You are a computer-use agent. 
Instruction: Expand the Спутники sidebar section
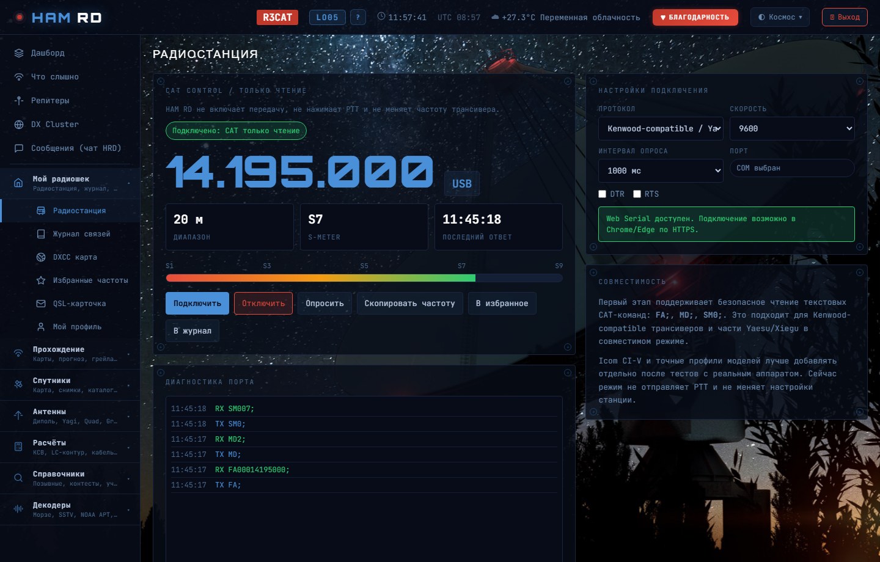pos(70,385)
